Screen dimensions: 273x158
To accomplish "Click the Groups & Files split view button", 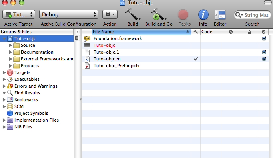I will tap(76, 32).
